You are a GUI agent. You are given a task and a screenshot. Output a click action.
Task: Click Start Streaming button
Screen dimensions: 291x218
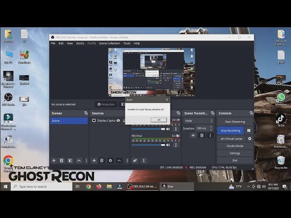235,122
